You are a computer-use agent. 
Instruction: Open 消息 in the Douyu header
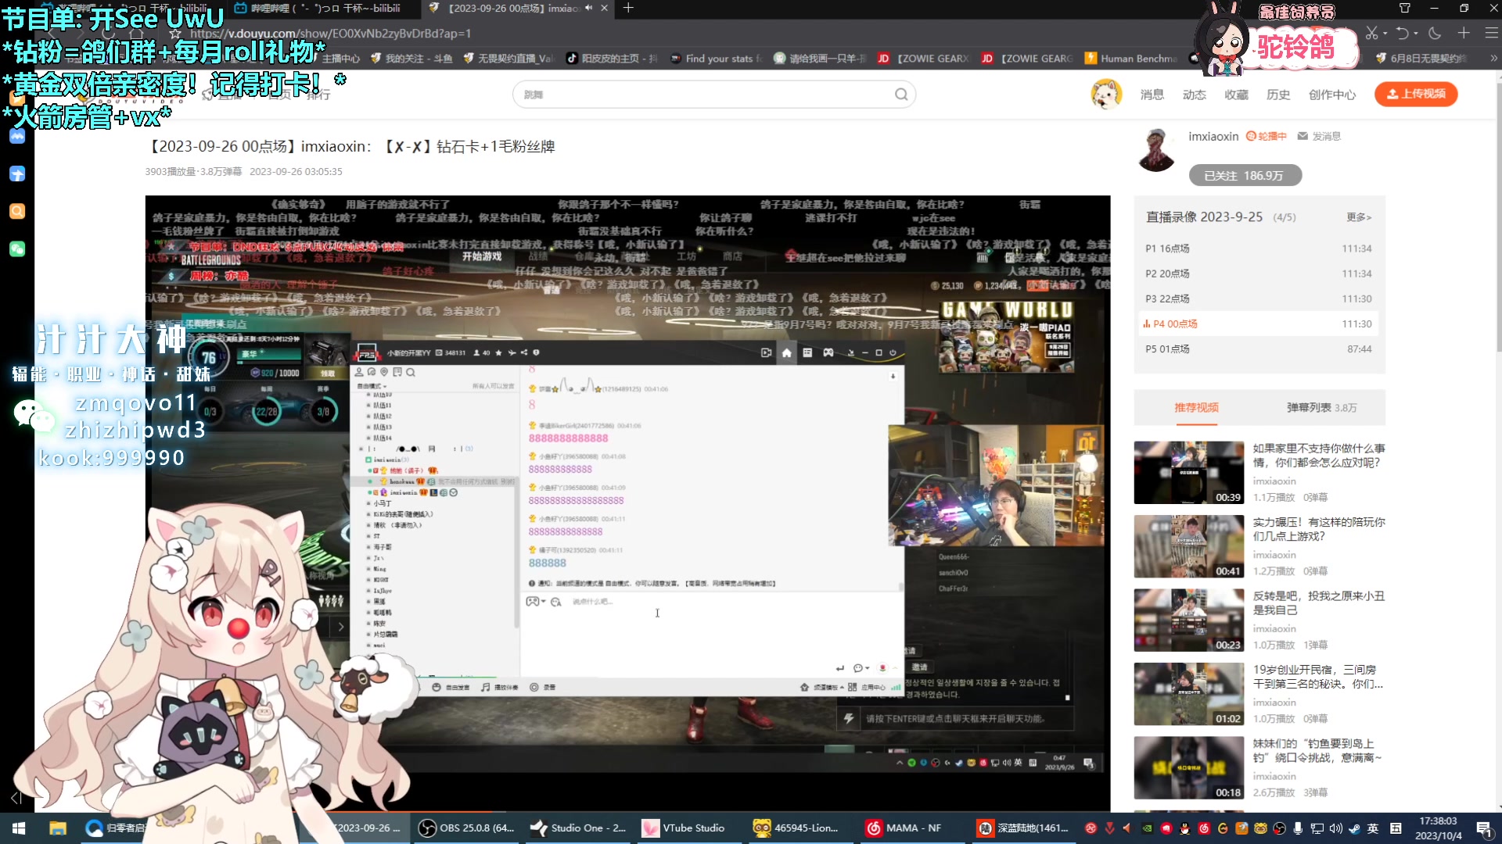(1152, 95)
